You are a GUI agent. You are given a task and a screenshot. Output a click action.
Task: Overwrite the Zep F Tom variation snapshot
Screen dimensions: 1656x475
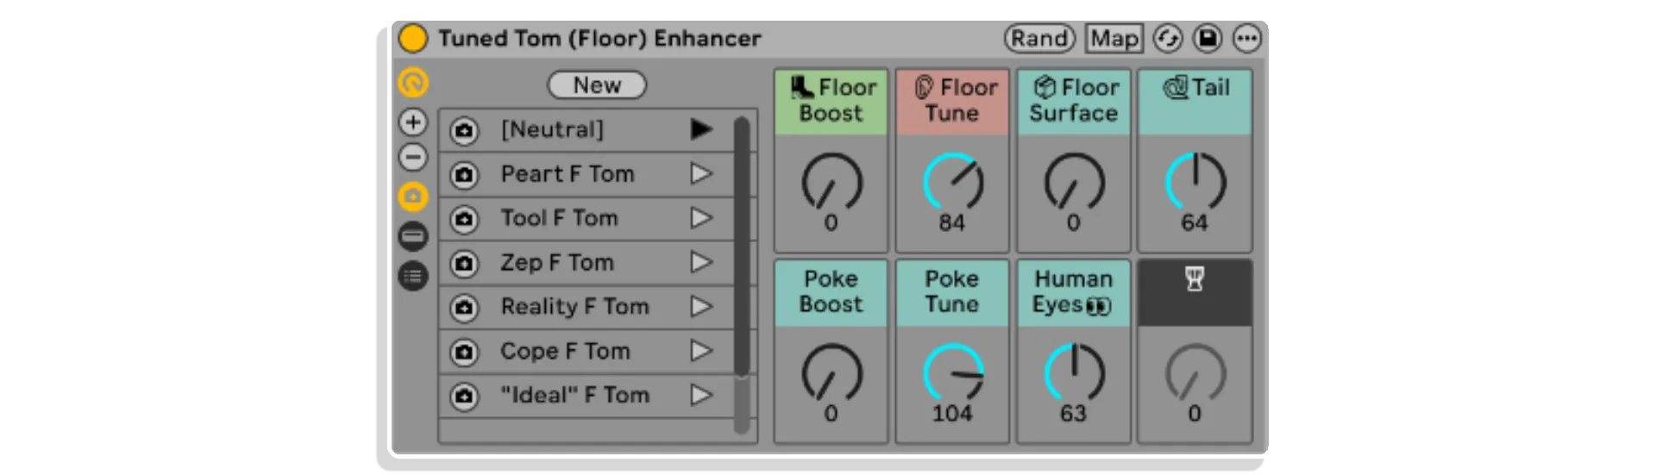(x=464, y=263)
